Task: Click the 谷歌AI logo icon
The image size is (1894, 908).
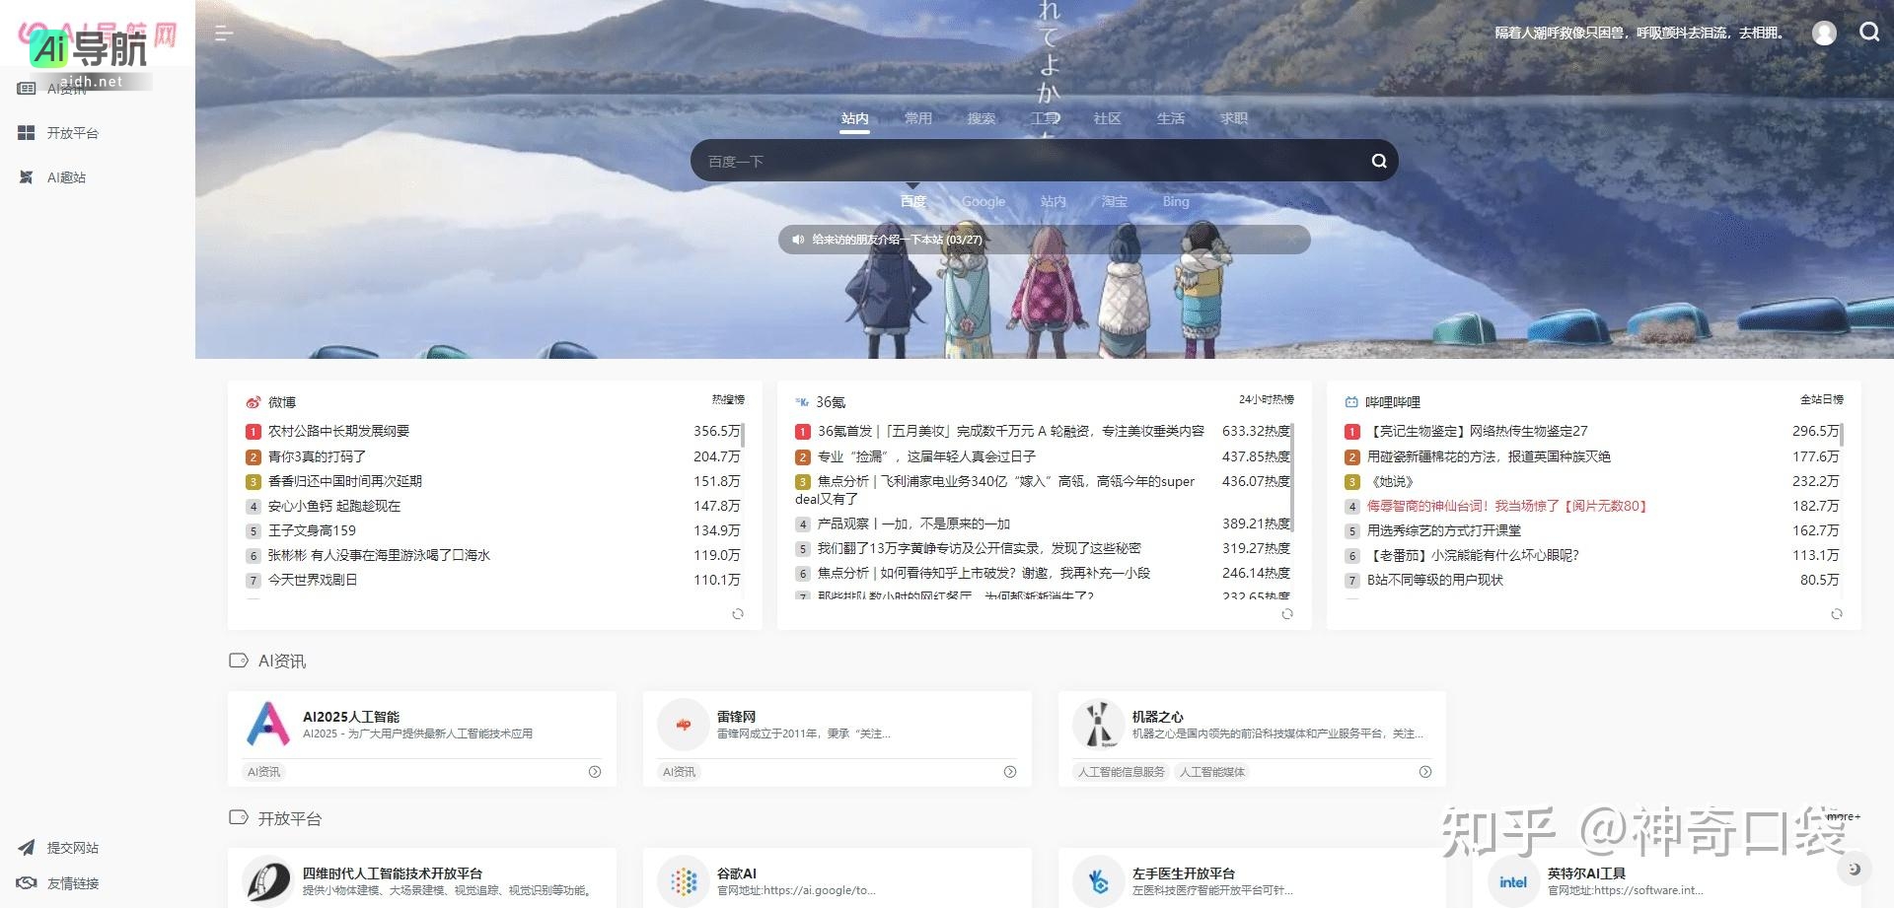Action: [683, 880]
